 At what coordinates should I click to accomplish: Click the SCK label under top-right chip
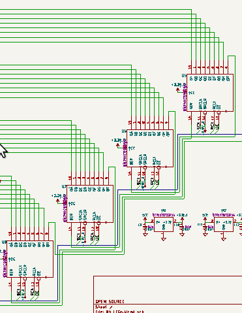[x=198, y=125]
